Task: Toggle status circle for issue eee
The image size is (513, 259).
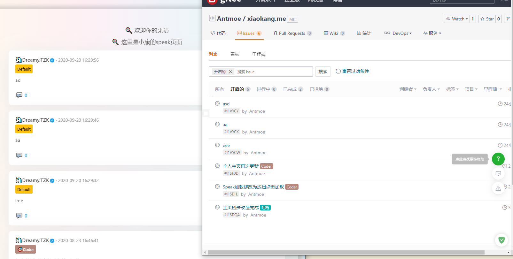Action: click(217, 145)
